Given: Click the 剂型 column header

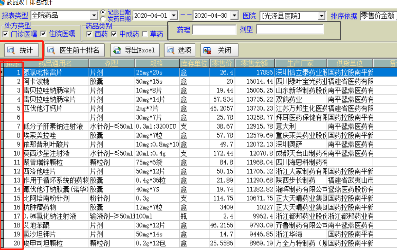Looking at the screenshot, I should click(112, 63).
